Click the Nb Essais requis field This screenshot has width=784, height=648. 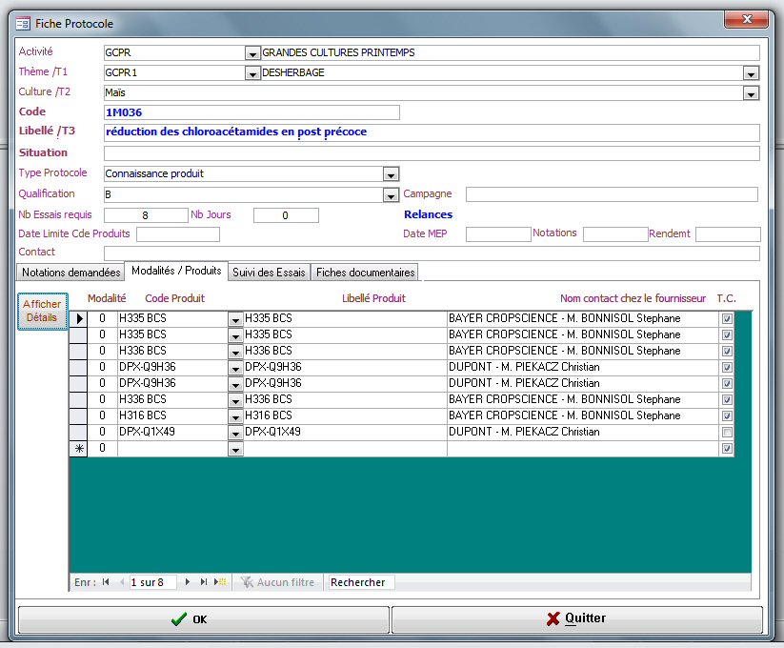click(146, 215)
